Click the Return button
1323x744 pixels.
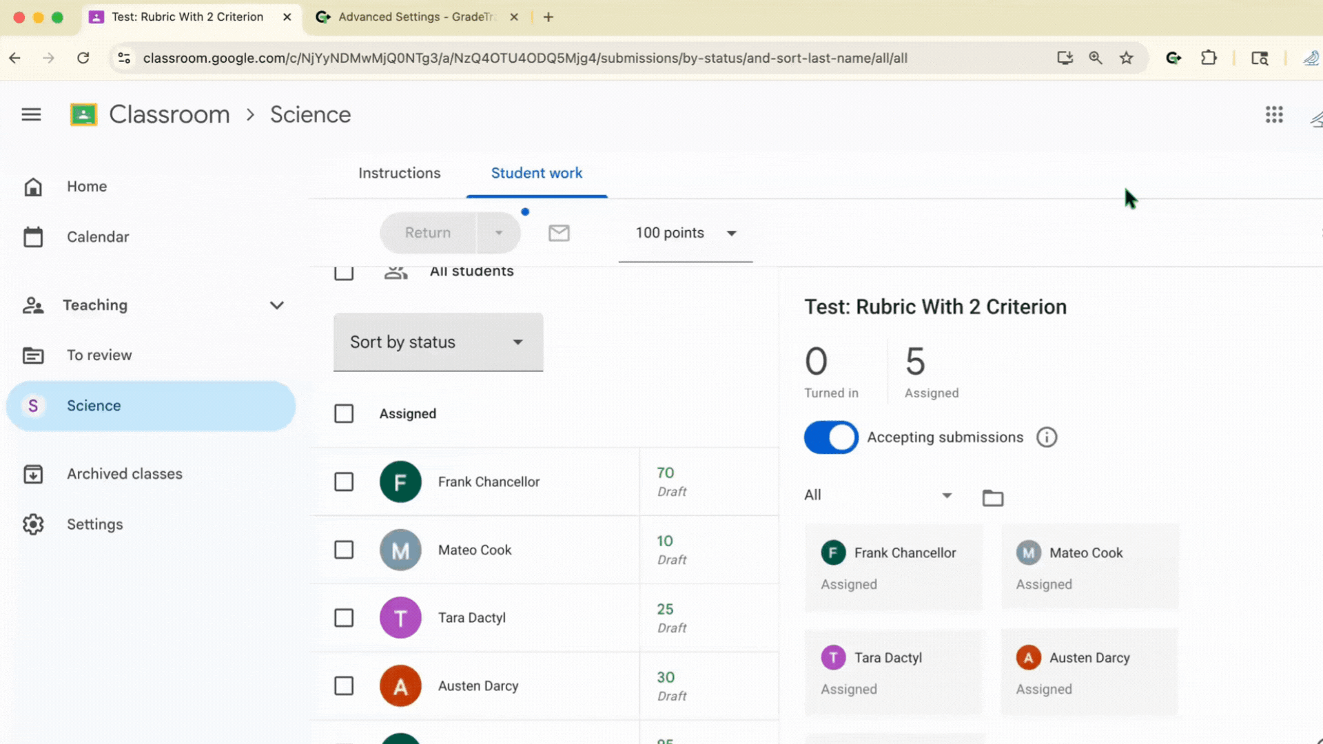click(x=428, y=233)
